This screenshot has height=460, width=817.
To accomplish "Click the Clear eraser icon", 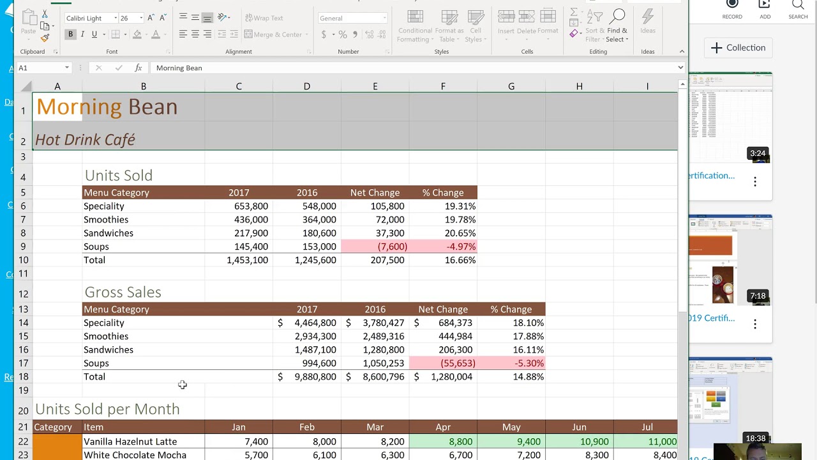I will (573, 33).
